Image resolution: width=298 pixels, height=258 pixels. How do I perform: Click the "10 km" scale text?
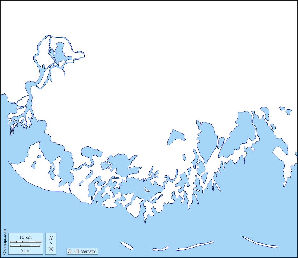(26, 237)
